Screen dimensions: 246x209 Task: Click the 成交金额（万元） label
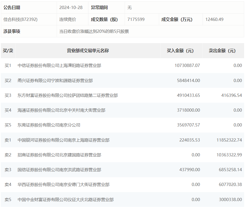pyautogui.click(x=177, y=19)
